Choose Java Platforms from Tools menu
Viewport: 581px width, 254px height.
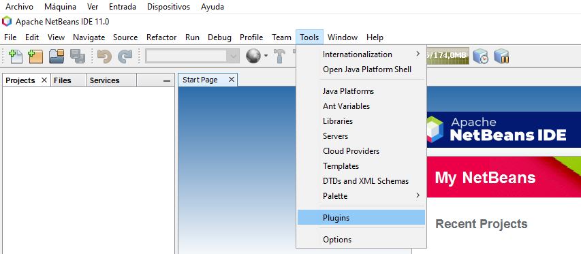pyautogui.click(x=361, y=91)
